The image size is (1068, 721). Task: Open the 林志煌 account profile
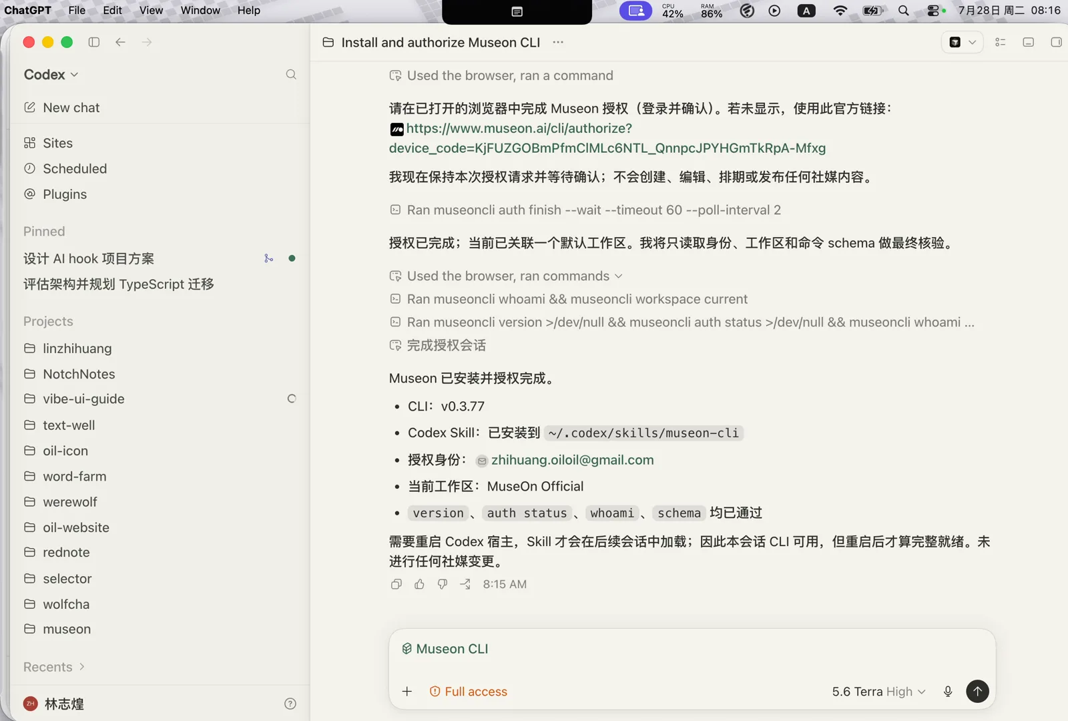point(53,704)
